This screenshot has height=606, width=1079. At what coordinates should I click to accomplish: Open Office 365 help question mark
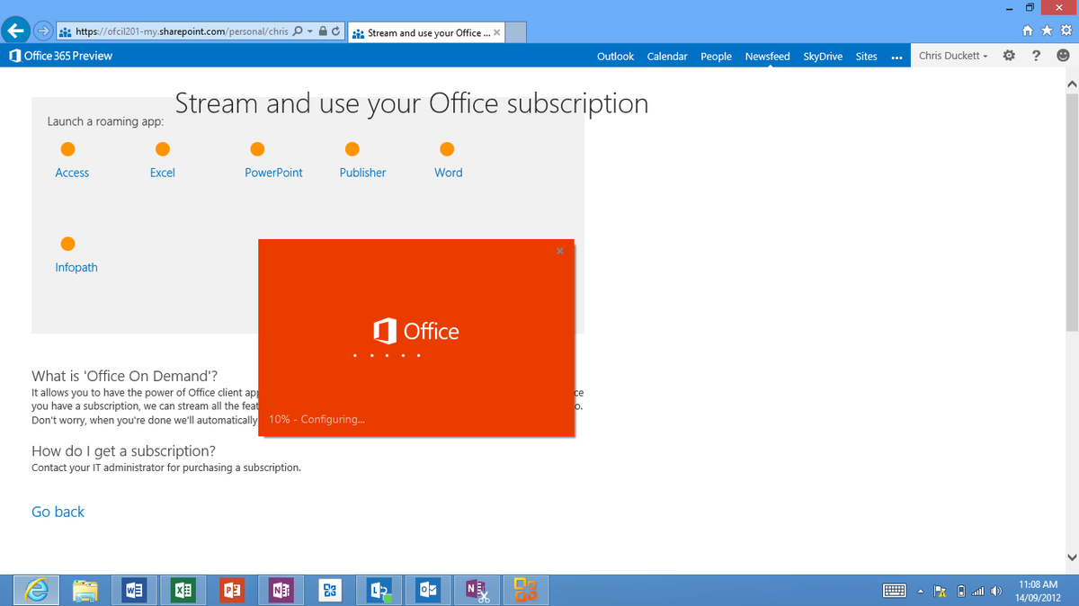click(1036, 56)
